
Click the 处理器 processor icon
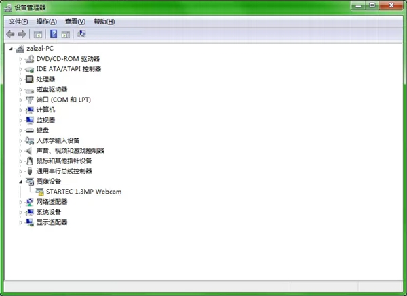[29, 79]
